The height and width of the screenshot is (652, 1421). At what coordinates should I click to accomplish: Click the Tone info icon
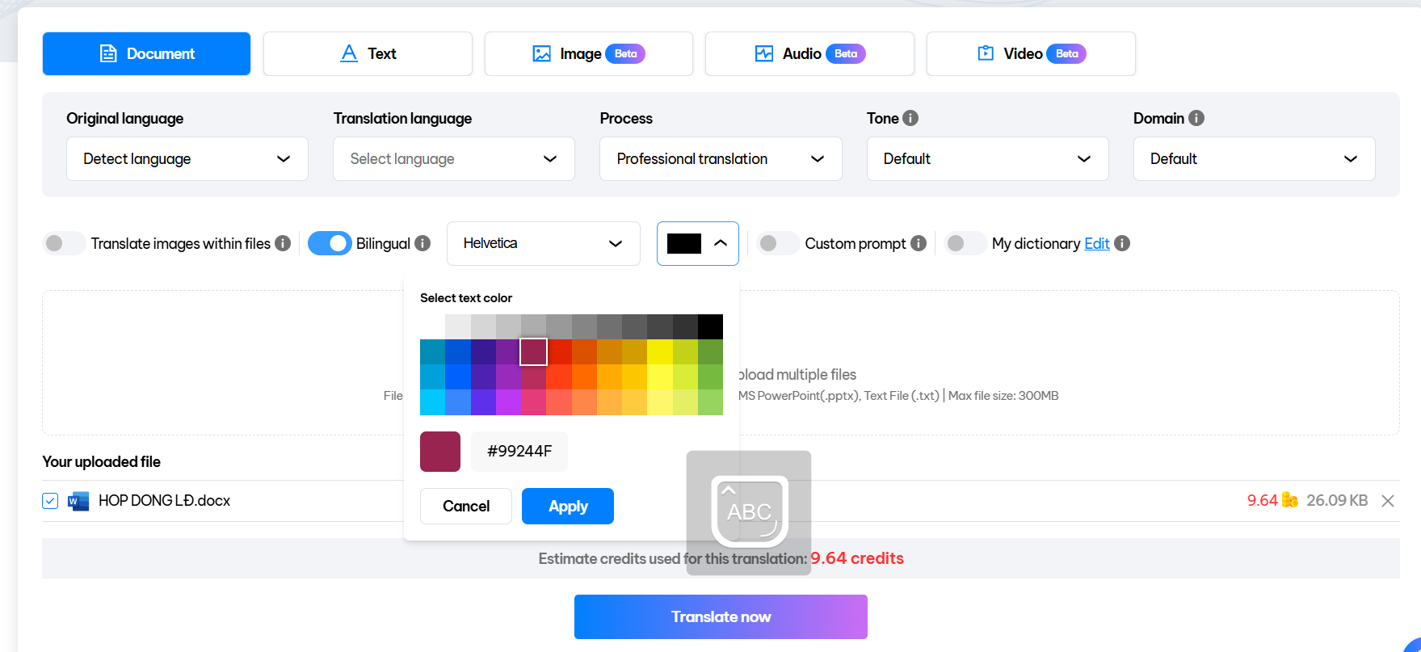[x=910, y=118]
